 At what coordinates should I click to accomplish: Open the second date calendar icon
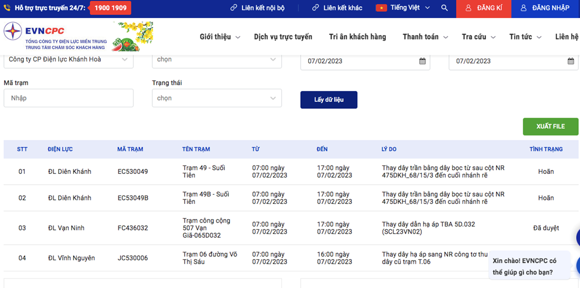pos(570,61)
